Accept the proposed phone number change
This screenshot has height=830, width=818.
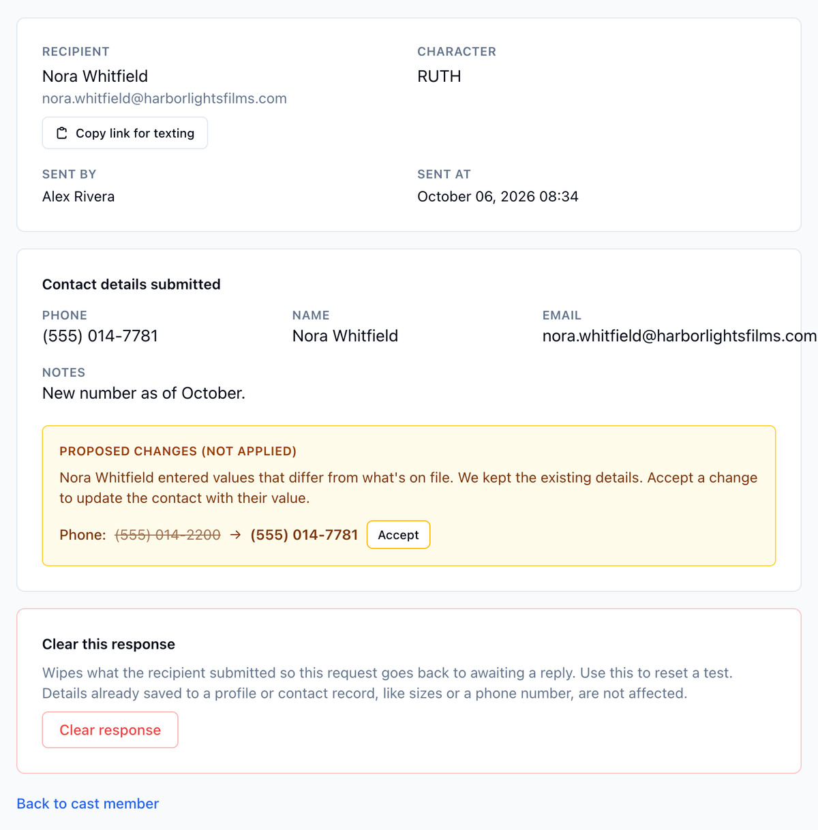pos(398,535)
